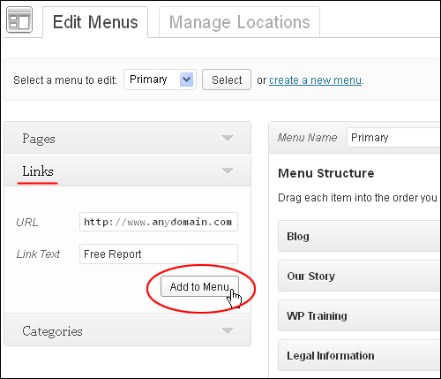Open the Primary menu selection dropdown
Screen dimensions: 441x379
pyautogui.click(x=161, y=80)
